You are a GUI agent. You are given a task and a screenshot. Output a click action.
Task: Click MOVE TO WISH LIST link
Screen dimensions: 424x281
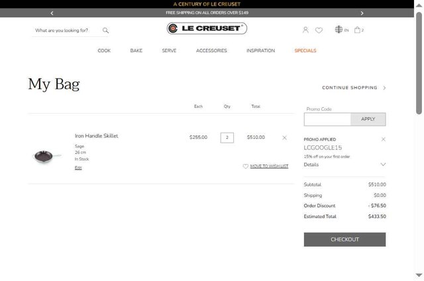point(269,166)
